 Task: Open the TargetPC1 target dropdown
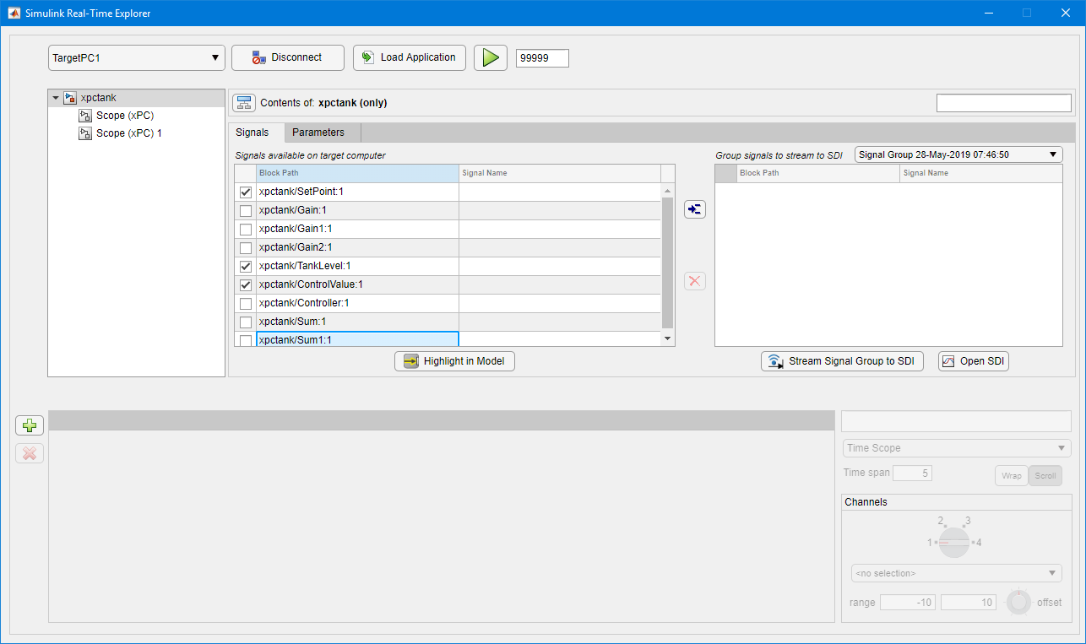pyautogui.click(x=137, y=58)
